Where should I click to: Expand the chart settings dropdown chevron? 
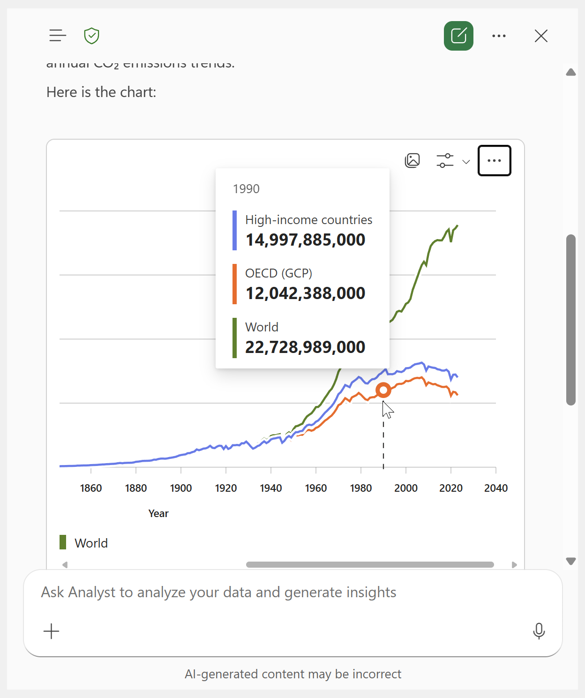pyautogui.click(x=466, y=162)
